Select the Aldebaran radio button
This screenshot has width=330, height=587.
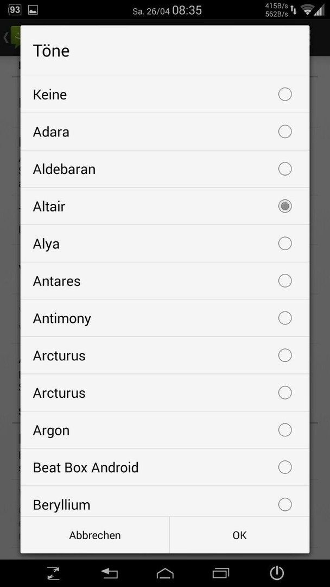[x=285, y=169]
